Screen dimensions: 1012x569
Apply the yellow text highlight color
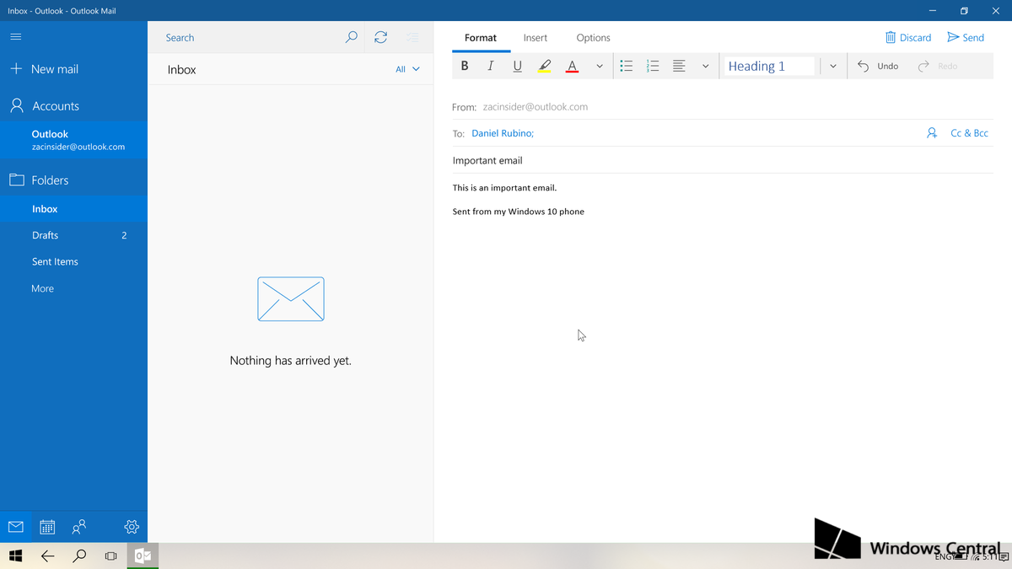pyautogui.click(x=545, y=66)
